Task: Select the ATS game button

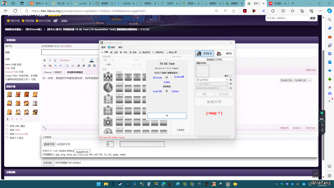Action: [x=224, y=53]
